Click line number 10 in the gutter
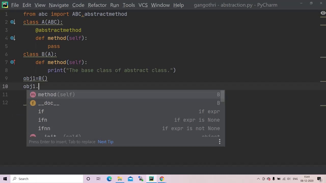The width and height of the screenshot is (326, 183). (x=5, y=86)
